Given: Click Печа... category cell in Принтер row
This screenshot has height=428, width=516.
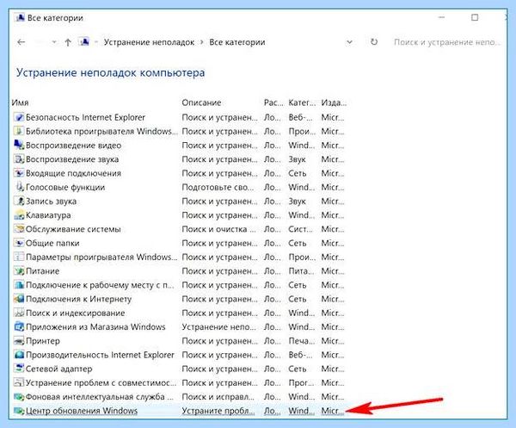Looking at the screenshot, I should point(301,341).
